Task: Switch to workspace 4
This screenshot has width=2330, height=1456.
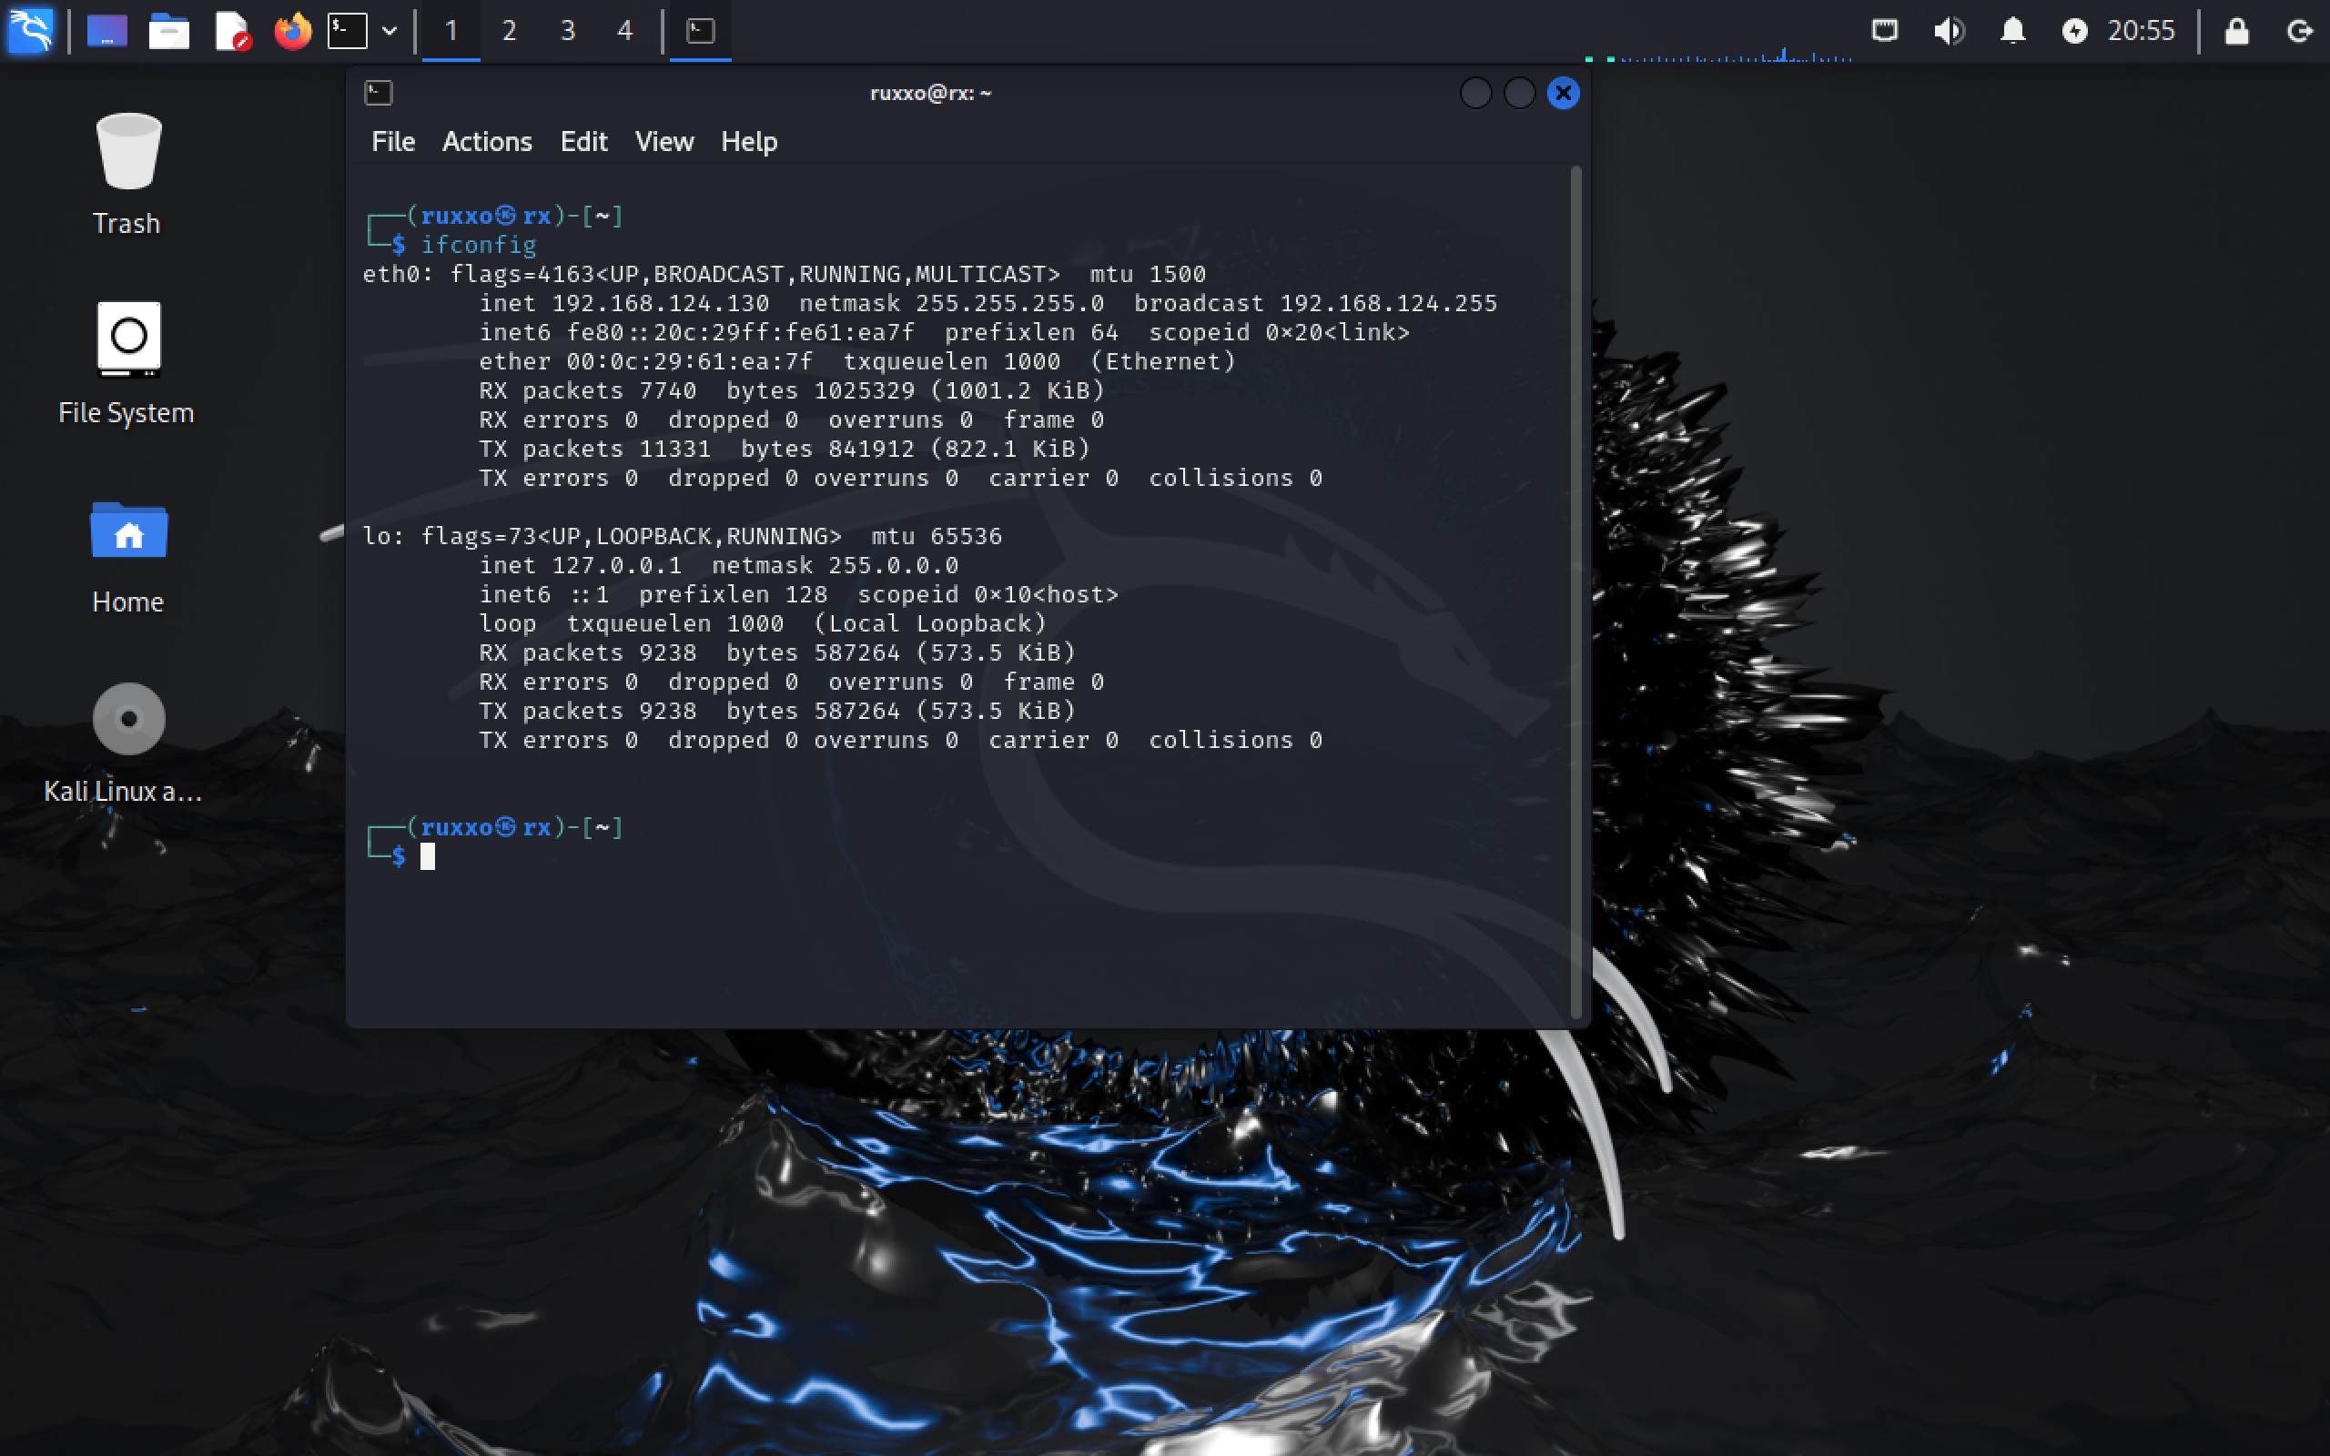Action: point(625,31)
